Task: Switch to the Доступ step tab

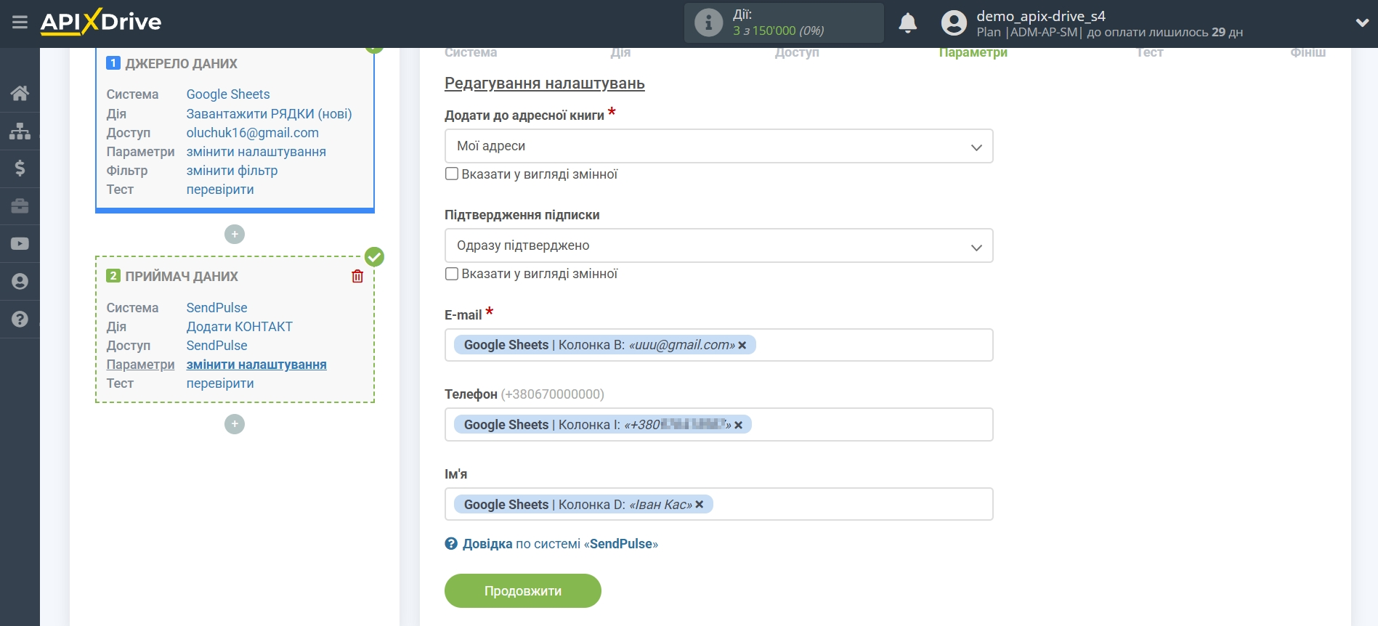Action: click(797, 52)
